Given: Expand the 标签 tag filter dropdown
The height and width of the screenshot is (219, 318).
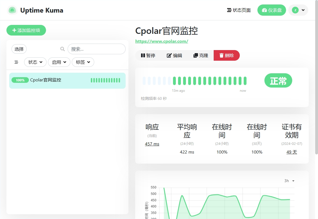Looking at the screenshot, I should click(83, 62).
